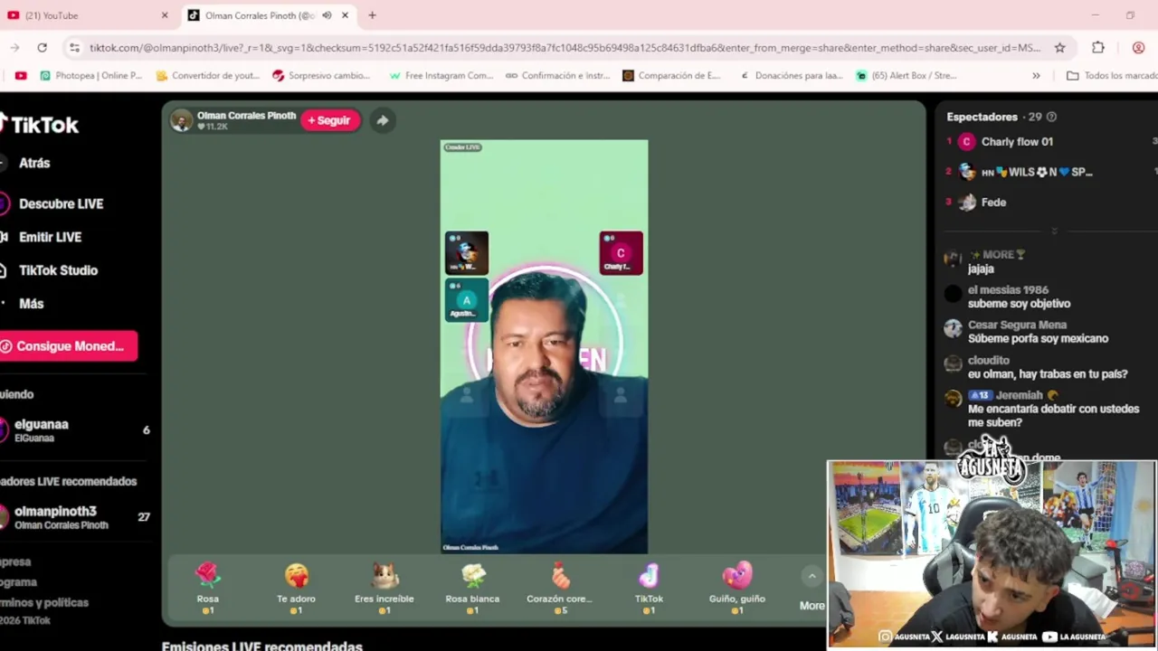1158x651 pixels.
Task: Click the Agustin guest tile in stream
Action: (466, 300)
